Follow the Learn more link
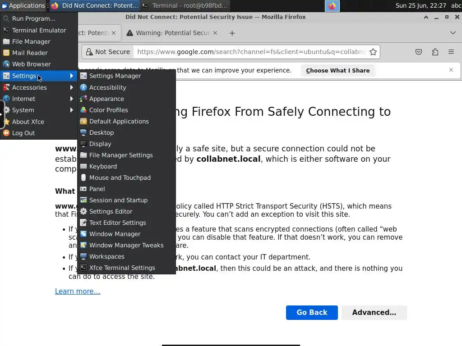 tap(78, 291)
